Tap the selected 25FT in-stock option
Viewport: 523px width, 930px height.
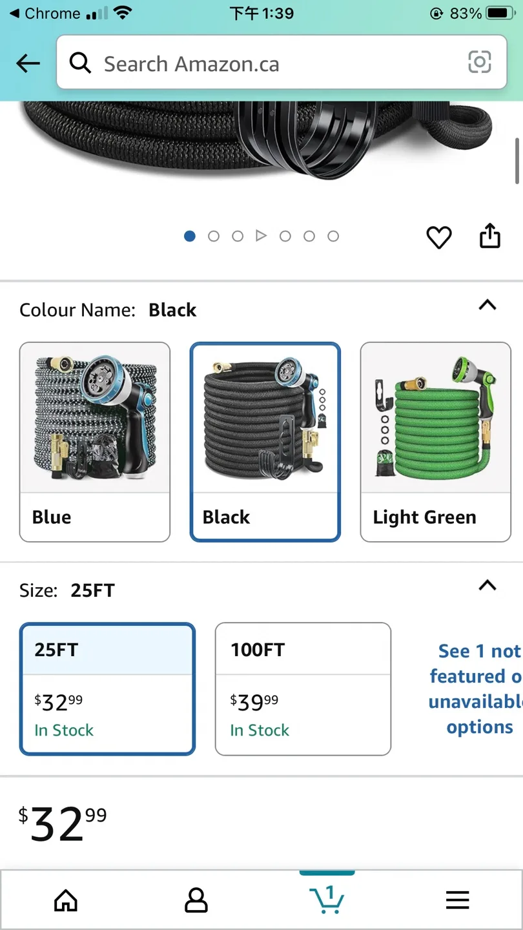coord(107,688)
